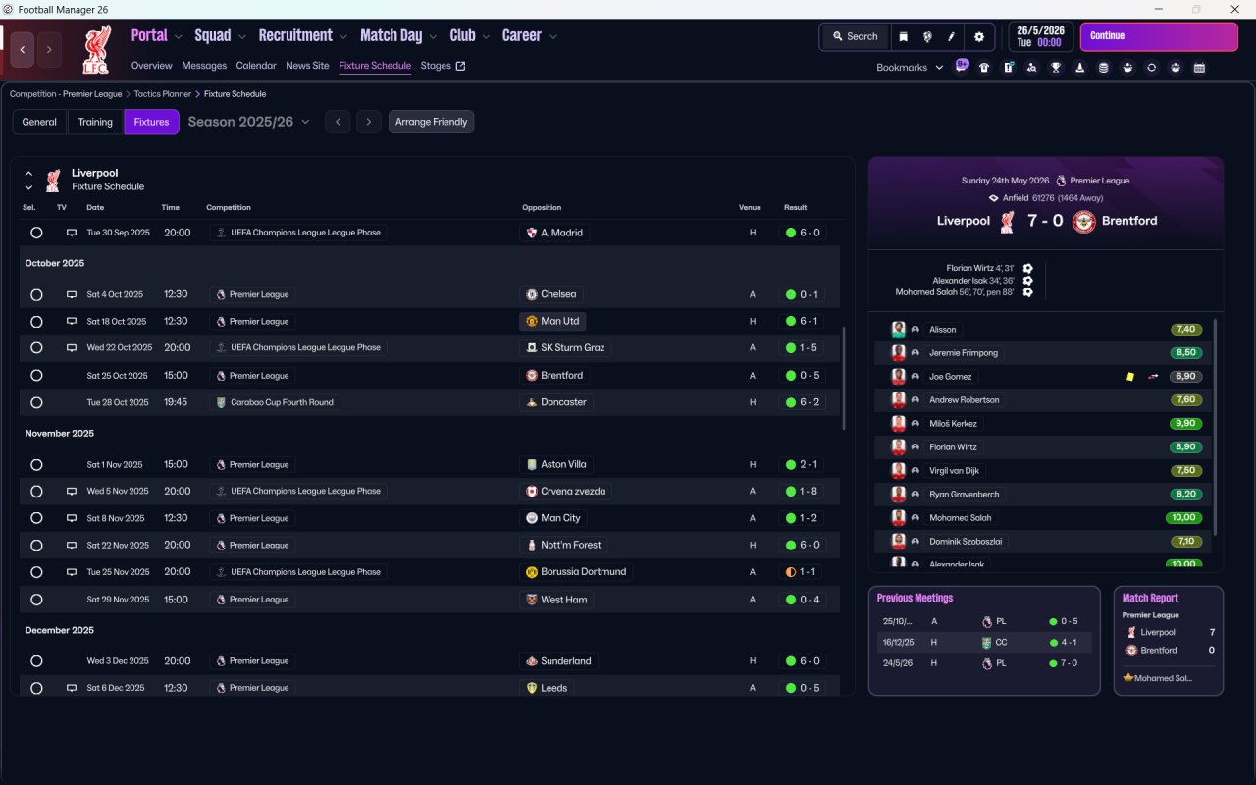Open the training cone bookmark icon
Image resolution: width=1256 pixels, height=785 pixels.
click(1079, 68)
